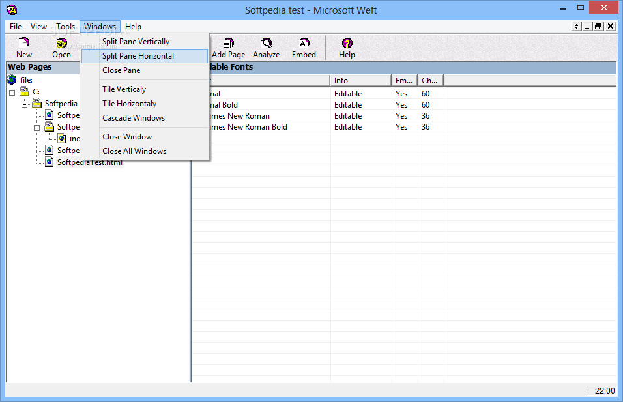Select Close Pane menu entry
Viewport: 623px width, 402px height.
tap(145, 70)
